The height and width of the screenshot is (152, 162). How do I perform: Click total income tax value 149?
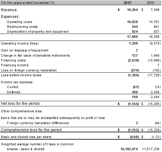point(135,97)
